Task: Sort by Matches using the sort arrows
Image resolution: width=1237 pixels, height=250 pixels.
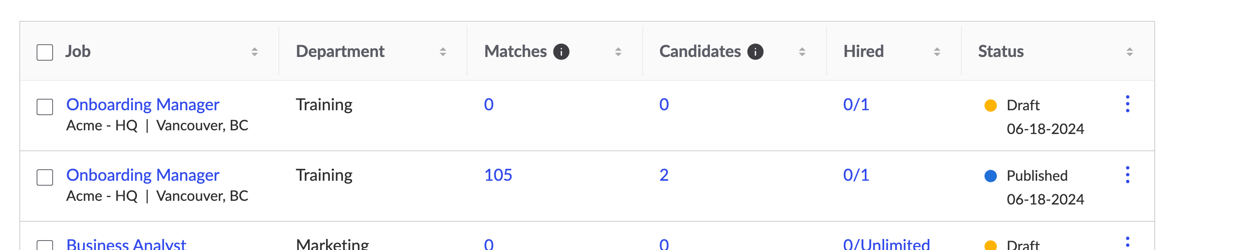Action: [618, 52]
